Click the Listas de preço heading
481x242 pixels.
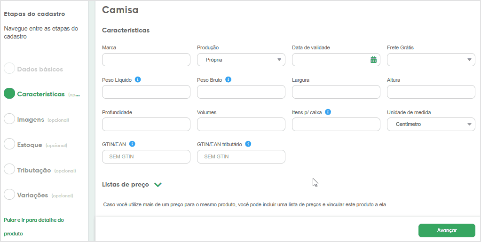coord(126,184)
